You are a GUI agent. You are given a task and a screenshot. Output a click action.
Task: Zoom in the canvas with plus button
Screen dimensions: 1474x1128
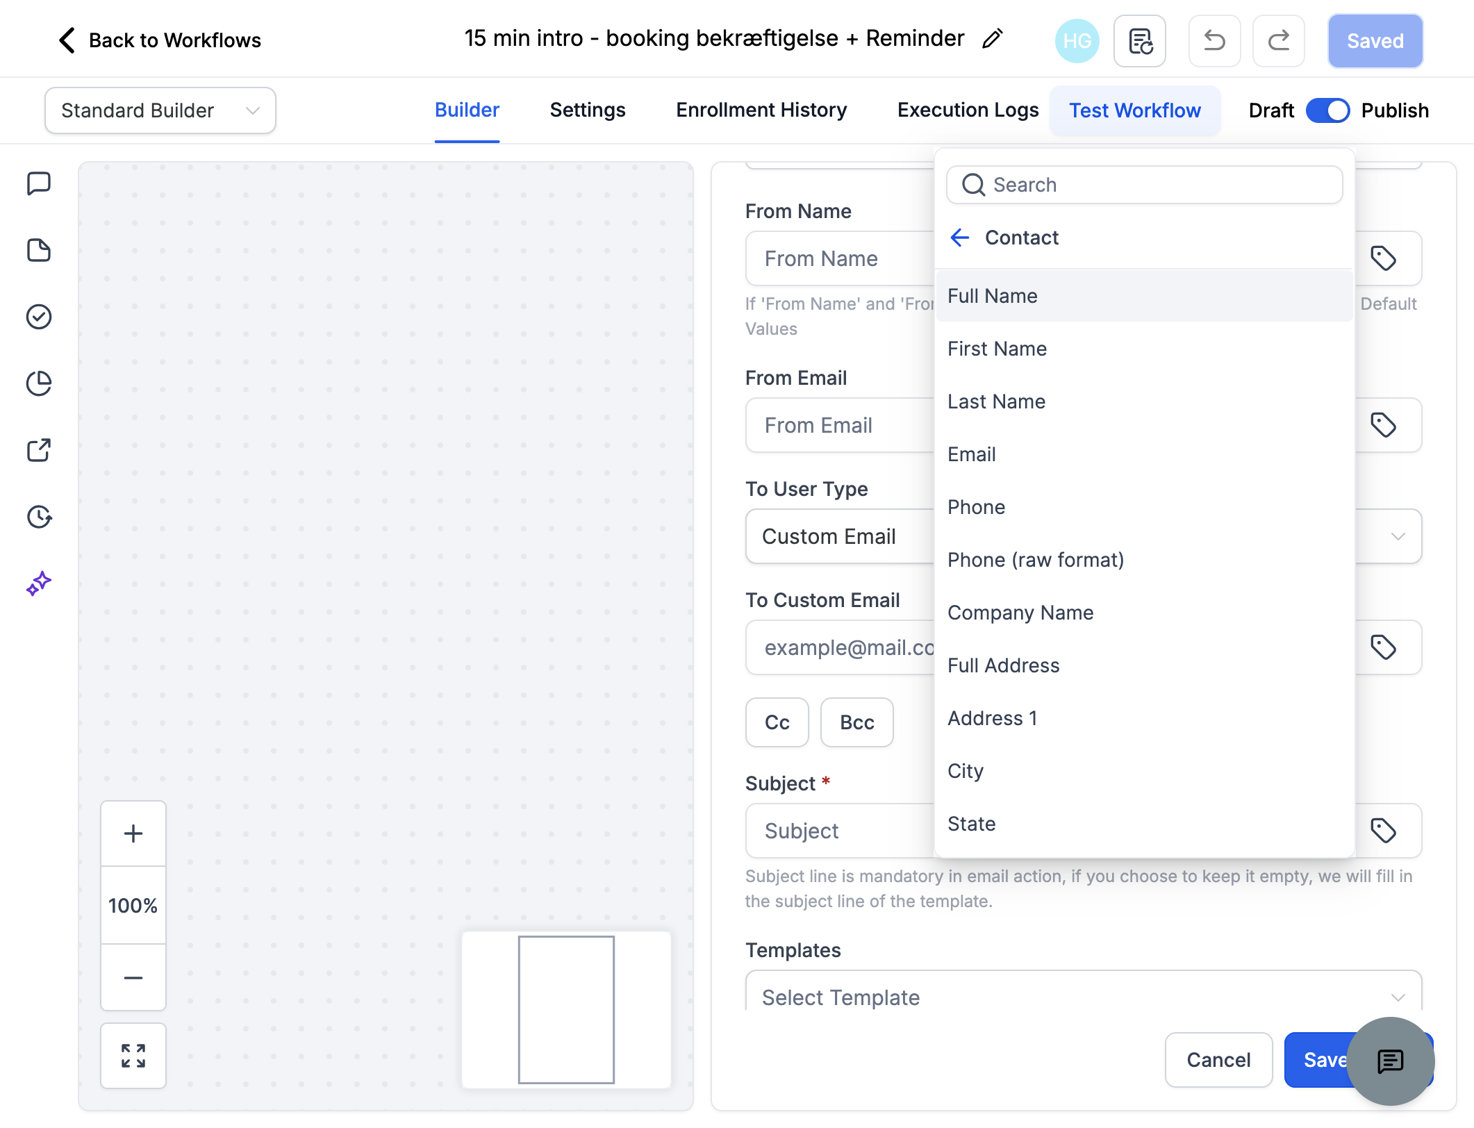133,833
